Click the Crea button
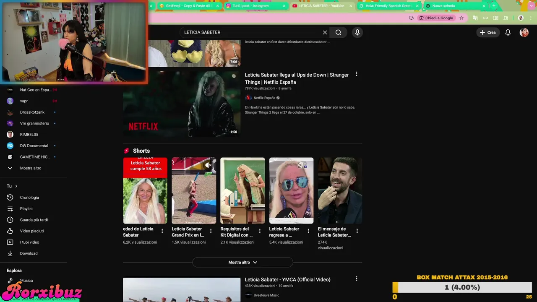 click(x=488, y=32)
